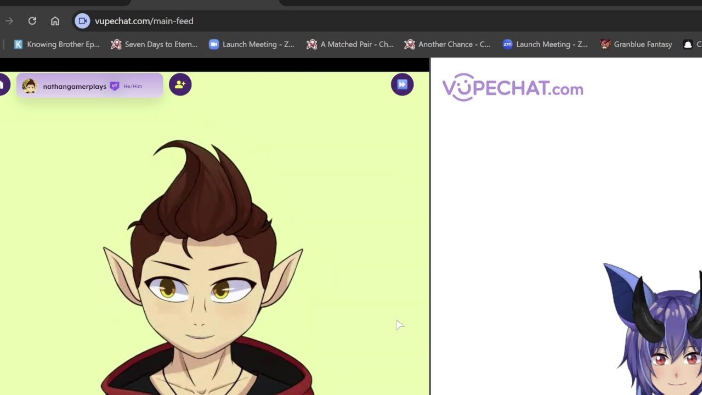Click the camera site-info icon in address bar
The height and width of the screenshot is (395, 702).
(82, 21)
